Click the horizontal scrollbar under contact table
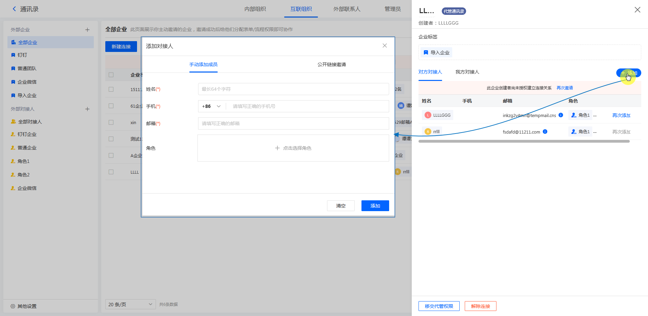This screenshot has height=316, width=648. [x=524, y=141]
